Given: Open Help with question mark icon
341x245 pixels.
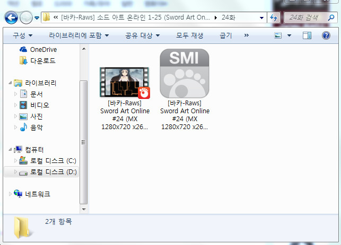Looking at the screenshot, I should (x=326, y=35).
